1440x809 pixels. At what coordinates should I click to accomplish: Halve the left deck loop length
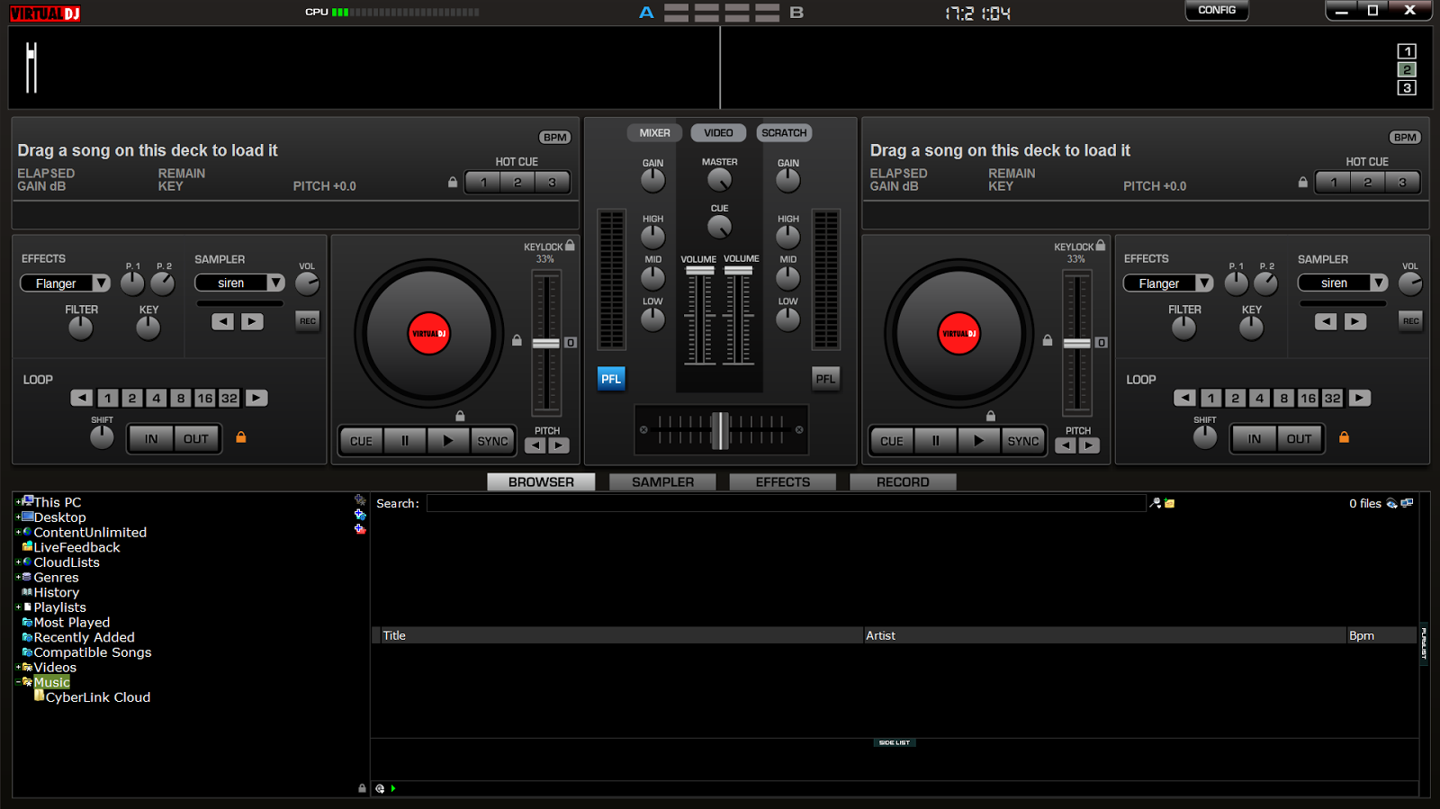point(82,398)
